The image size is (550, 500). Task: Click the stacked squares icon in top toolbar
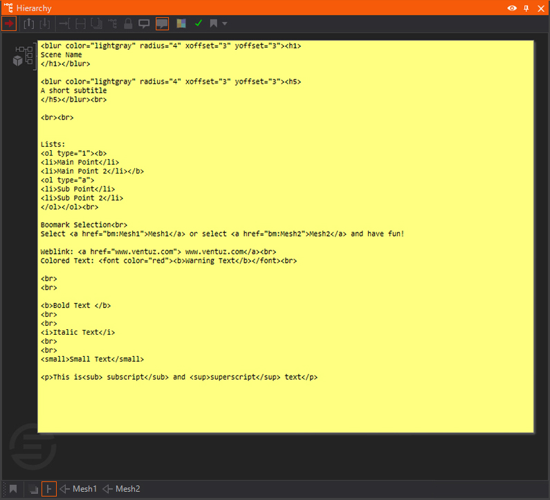pyautogui.click(x=96, y=24)
